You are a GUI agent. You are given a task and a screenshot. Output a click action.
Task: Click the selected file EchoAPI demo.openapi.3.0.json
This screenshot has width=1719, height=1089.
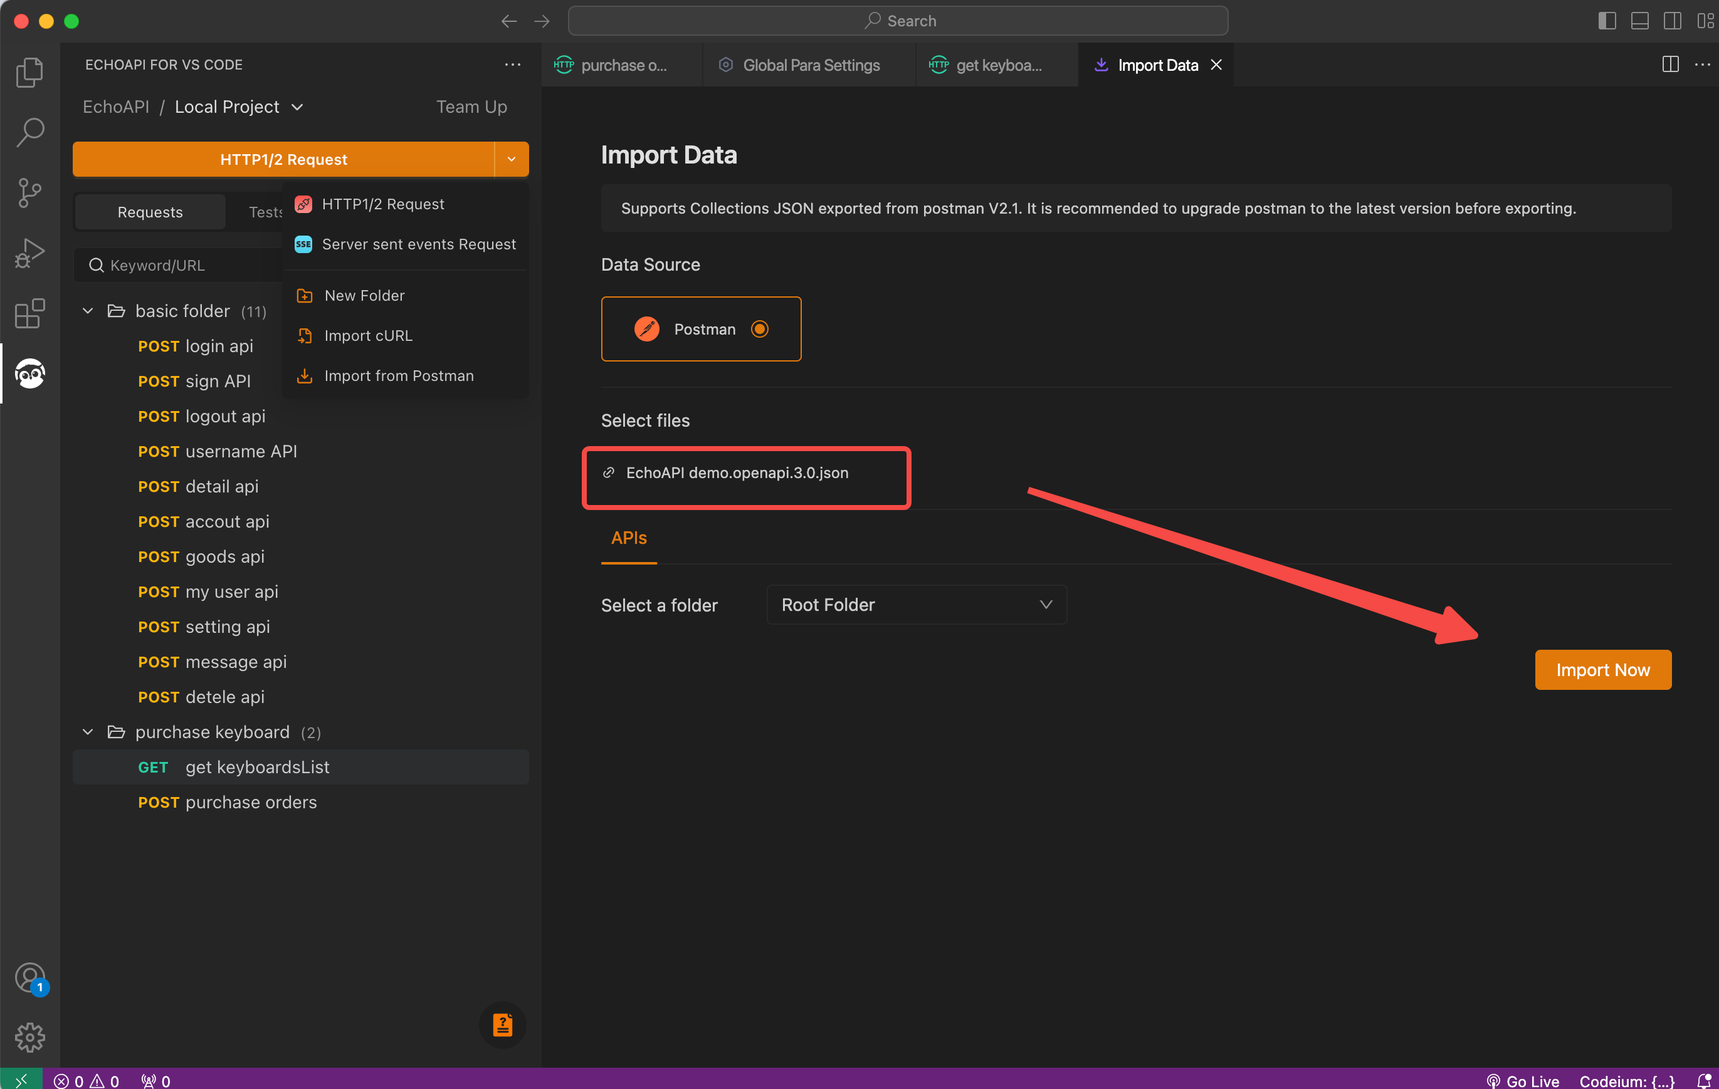737,472
